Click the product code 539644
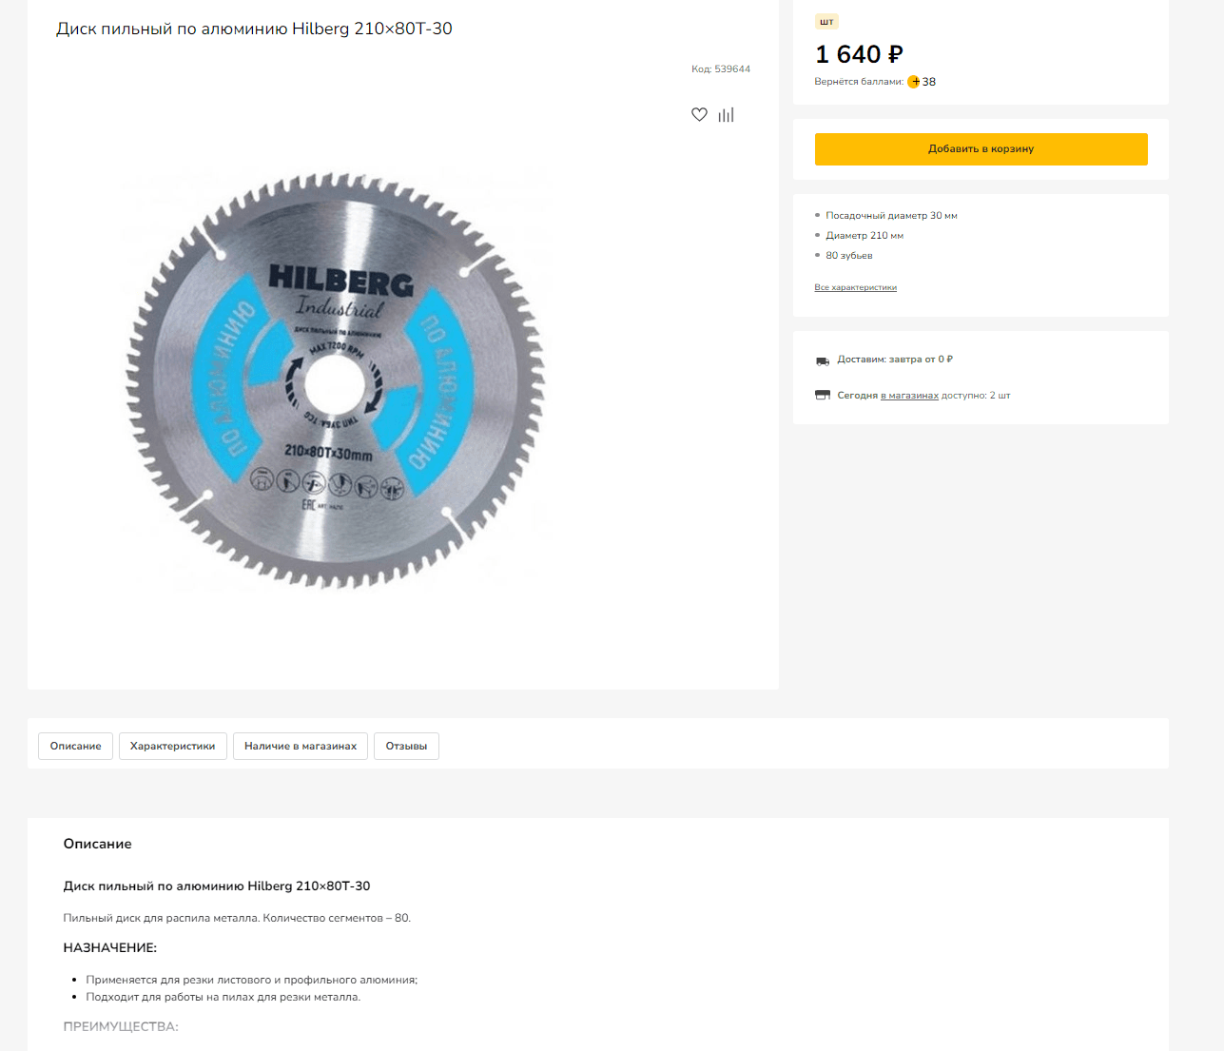 [x=720, y=69]
